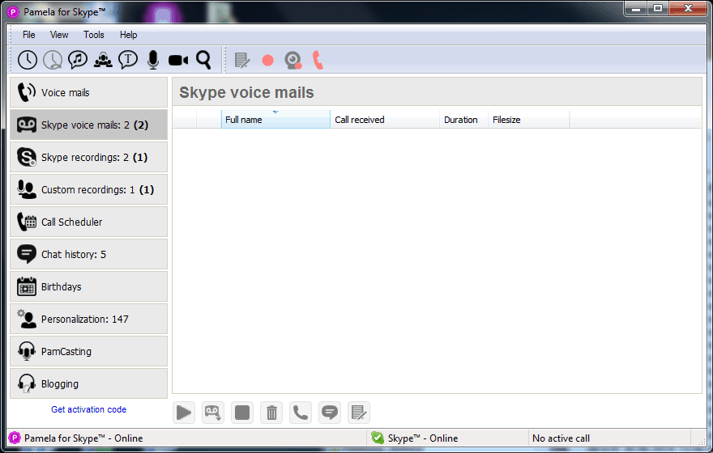This screenshot has height=453, width=713.
Task: Select Skype recordings in the sidebar
Action: (x=88, y=157)
